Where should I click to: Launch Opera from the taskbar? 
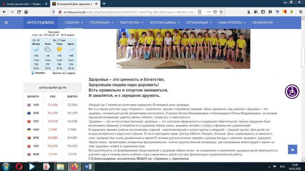pos(19,166)
